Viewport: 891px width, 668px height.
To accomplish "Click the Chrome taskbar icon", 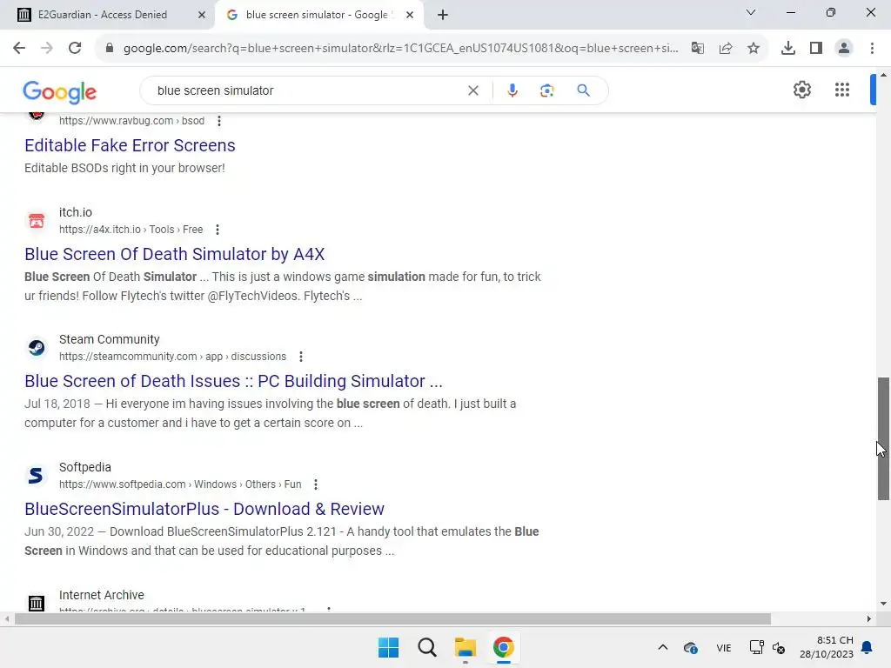I will (504, 647).
